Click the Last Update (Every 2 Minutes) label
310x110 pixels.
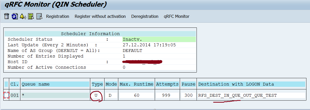point(48,45)
